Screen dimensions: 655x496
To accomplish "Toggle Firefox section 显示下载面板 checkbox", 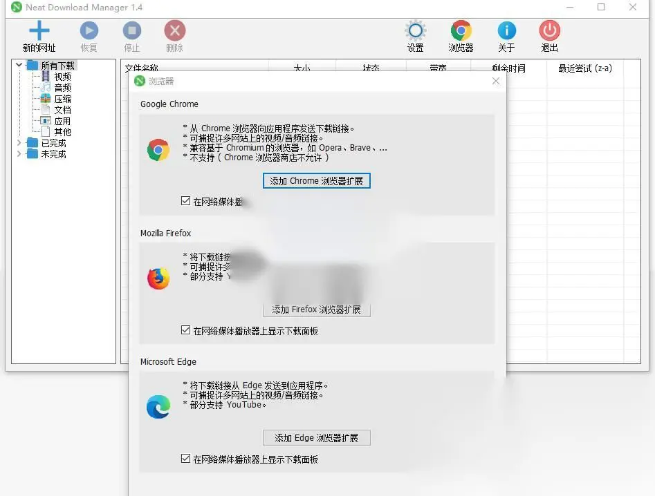I will [186, 330].
